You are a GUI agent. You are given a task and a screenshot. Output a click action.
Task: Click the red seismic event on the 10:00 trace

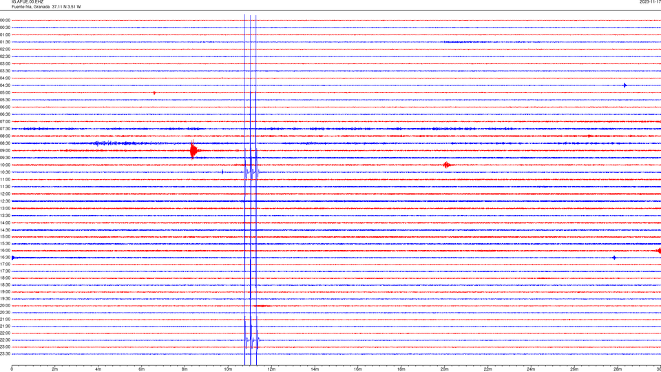tap(448, 165)
